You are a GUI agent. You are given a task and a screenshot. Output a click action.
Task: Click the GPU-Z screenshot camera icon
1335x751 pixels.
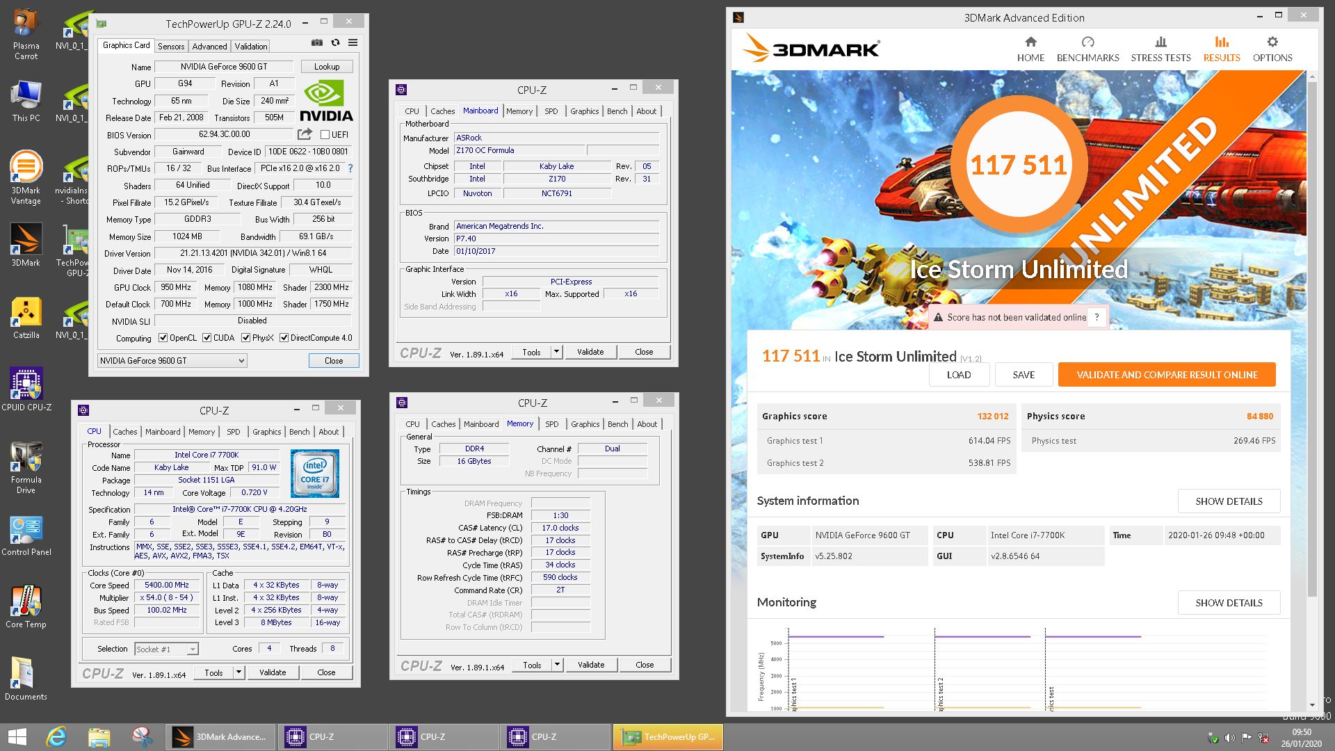tap(317, 42)
